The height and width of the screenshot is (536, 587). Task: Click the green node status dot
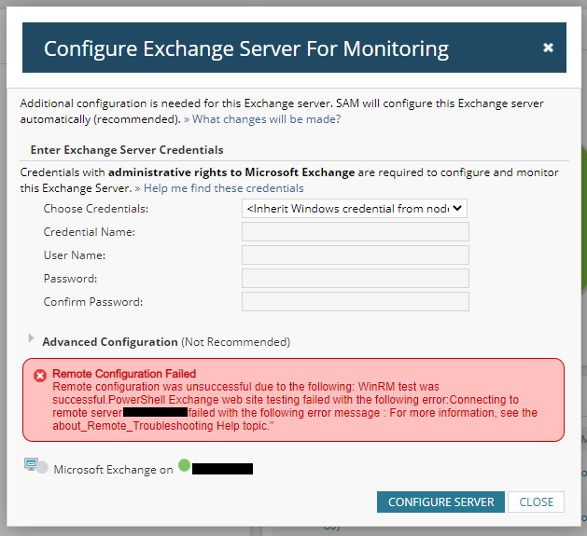[185, 465]
